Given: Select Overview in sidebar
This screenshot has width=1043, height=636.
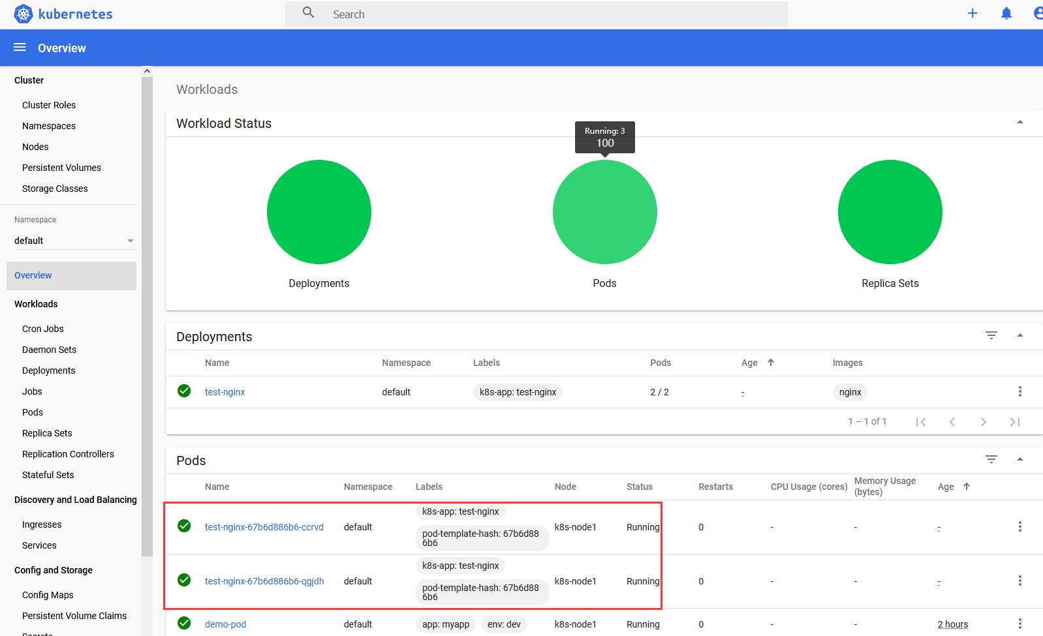Looking at the screenshot, I should [71, 275].
